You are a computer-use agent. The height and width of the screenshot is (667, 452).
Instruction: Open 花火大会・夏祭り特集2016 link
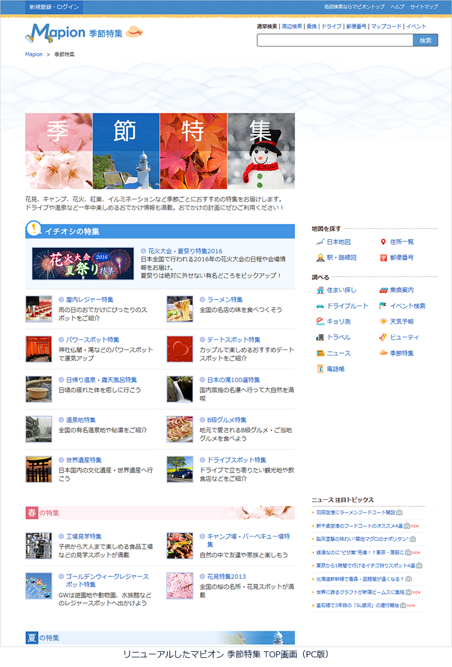[x=185, y=251]
